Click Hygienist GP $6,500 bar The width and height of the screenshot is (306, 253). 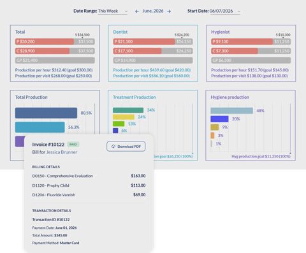click(x=251, y=61)
